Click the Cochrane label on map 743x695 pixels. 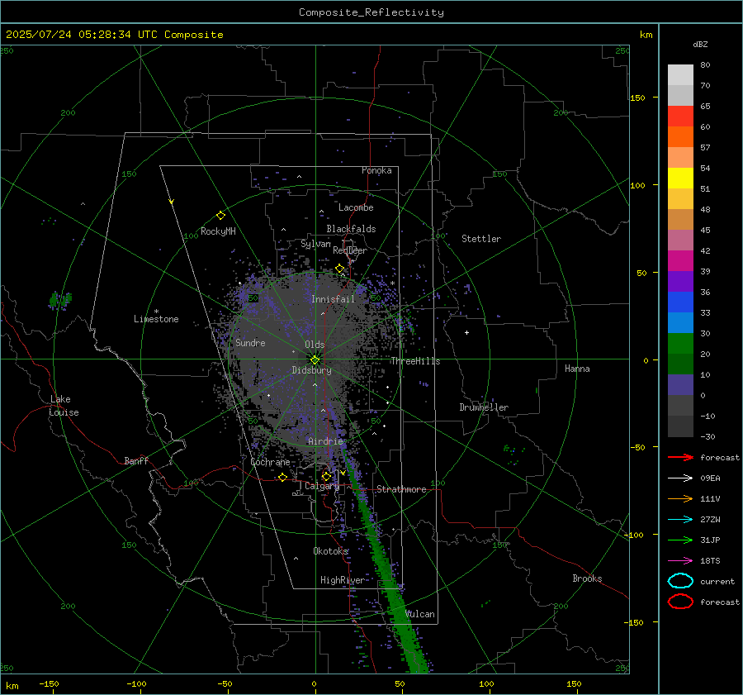pyautogui.click(x=270, y=462)
